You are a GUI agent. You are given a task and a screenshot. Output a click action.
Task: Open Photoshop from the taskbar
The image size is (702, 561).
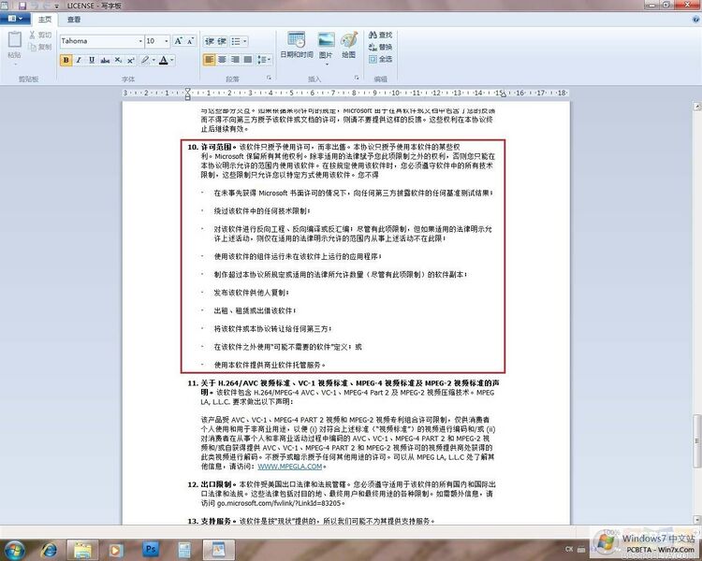coord(151,550)
